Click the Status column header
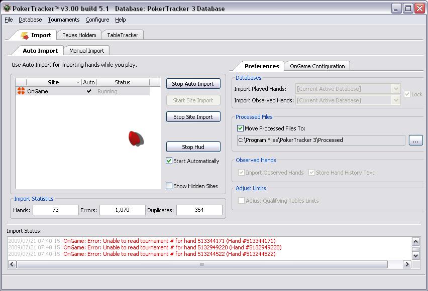 pyautogui.click(x=123, y=82)
